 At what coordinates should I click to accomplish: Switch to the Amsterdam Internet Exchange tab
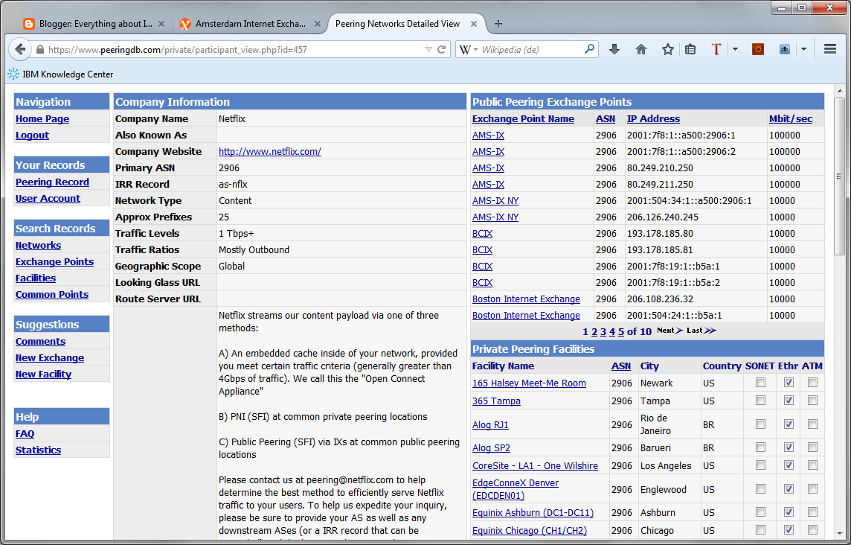244,24
